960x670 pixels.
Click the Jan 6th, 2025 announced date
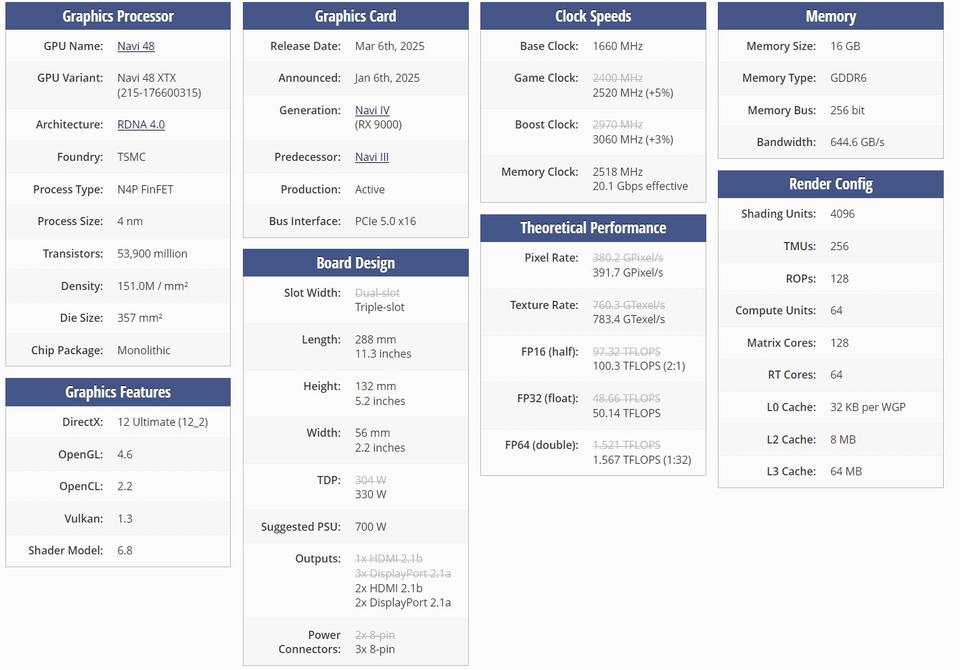(387, 78)
